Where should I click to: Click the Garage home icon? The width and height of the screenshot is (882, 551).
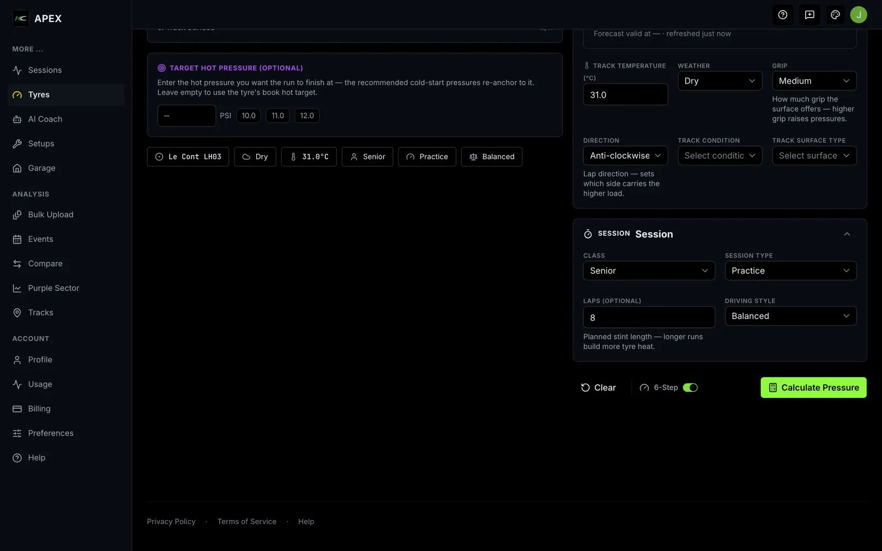tap(17, 168)
